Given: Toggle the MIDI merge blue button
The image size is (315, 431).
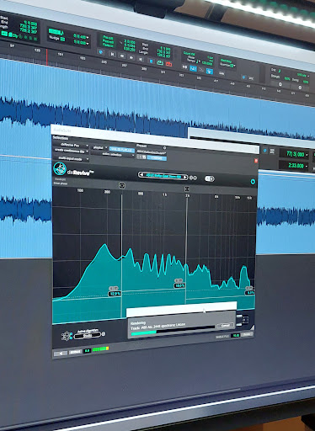Looking at the screenshot, I should pyautogui.click(x=193, y=68).
